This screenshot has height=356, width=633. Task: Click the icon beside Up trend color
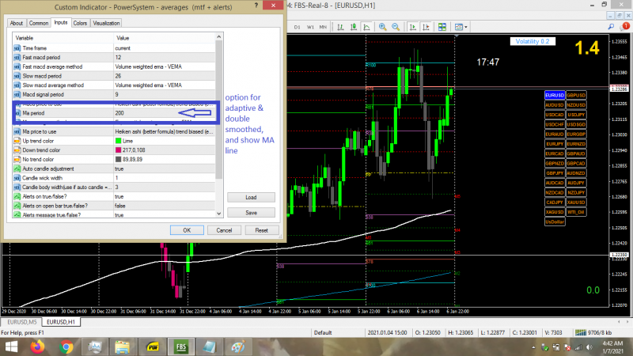(17, 141)
